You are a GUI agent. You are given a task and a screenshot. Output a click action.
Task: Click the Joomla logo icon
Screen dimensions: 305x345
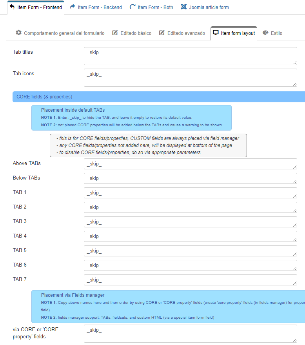(183, 7)
